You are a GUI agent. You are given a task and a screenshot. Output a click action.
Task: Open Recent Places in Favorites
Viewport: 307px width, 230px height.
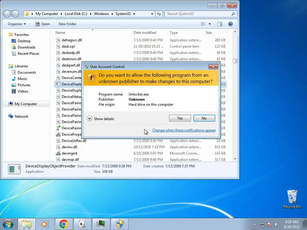point(25,53)
